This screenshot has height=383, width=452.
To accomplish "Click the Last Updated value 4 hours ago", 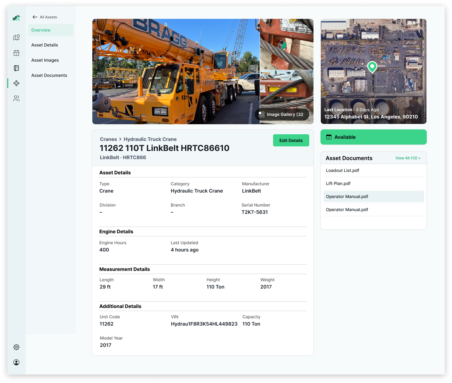I will click(185, 250).
